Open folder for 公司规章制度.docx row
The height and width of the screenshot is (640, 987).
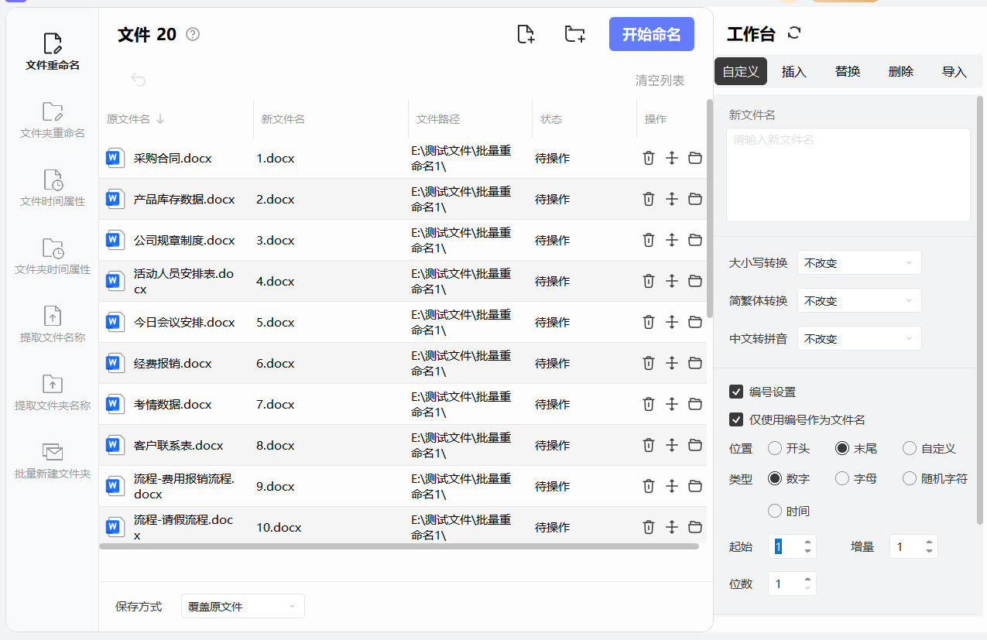(695, 240)
